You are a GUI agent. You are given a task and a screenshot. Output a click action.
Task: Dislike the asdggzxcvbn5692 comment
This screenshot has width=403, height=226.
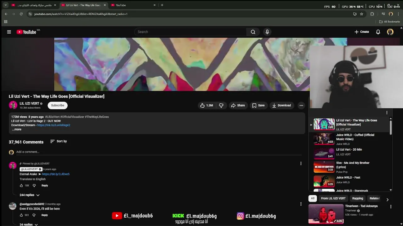[x=34, y=215]
